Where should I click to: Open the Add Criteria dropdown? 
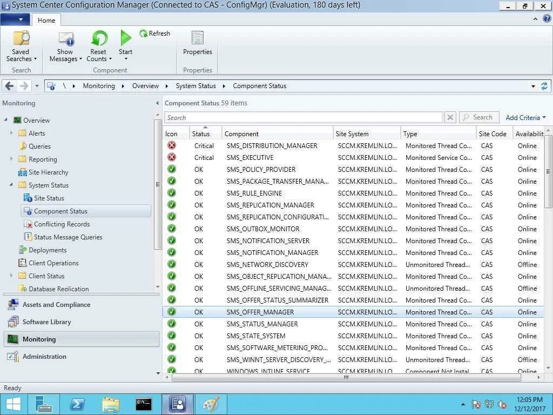[525, 117]
